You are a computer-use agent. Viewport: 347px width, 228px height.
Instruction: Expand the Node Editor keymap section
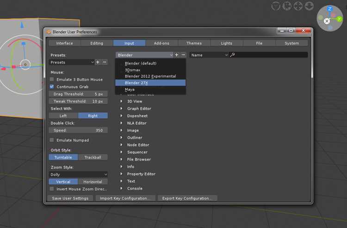[x=121, y=145]
